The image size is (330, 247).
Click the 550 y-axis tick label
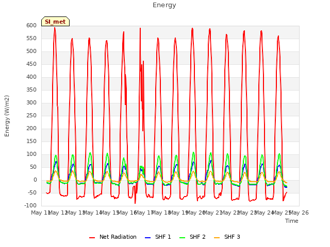(31, 39)
